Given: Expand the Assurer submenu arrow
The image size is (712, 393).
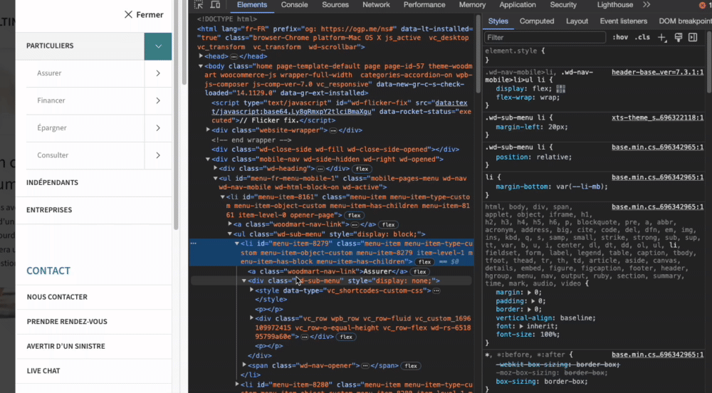Looking at the screenshot, I should coord(158,73).
